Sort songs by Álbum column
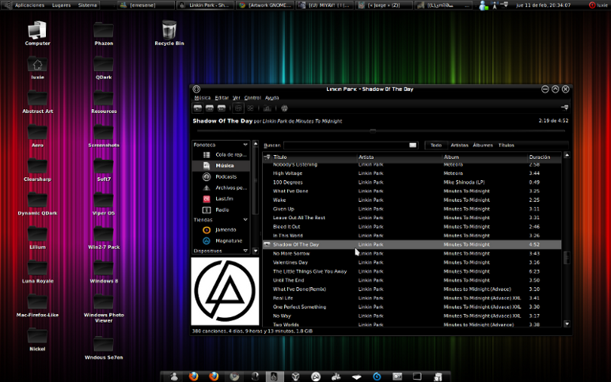This screenshot has width=611, height=382. point(484,157)
